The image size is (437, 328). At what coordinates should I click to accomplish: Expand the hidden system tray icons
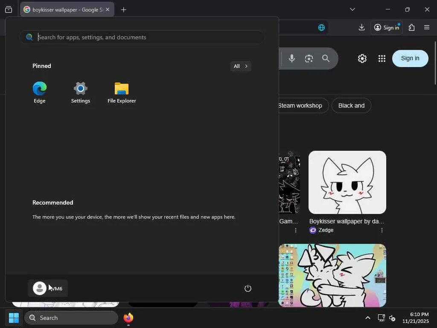(368, 318)
